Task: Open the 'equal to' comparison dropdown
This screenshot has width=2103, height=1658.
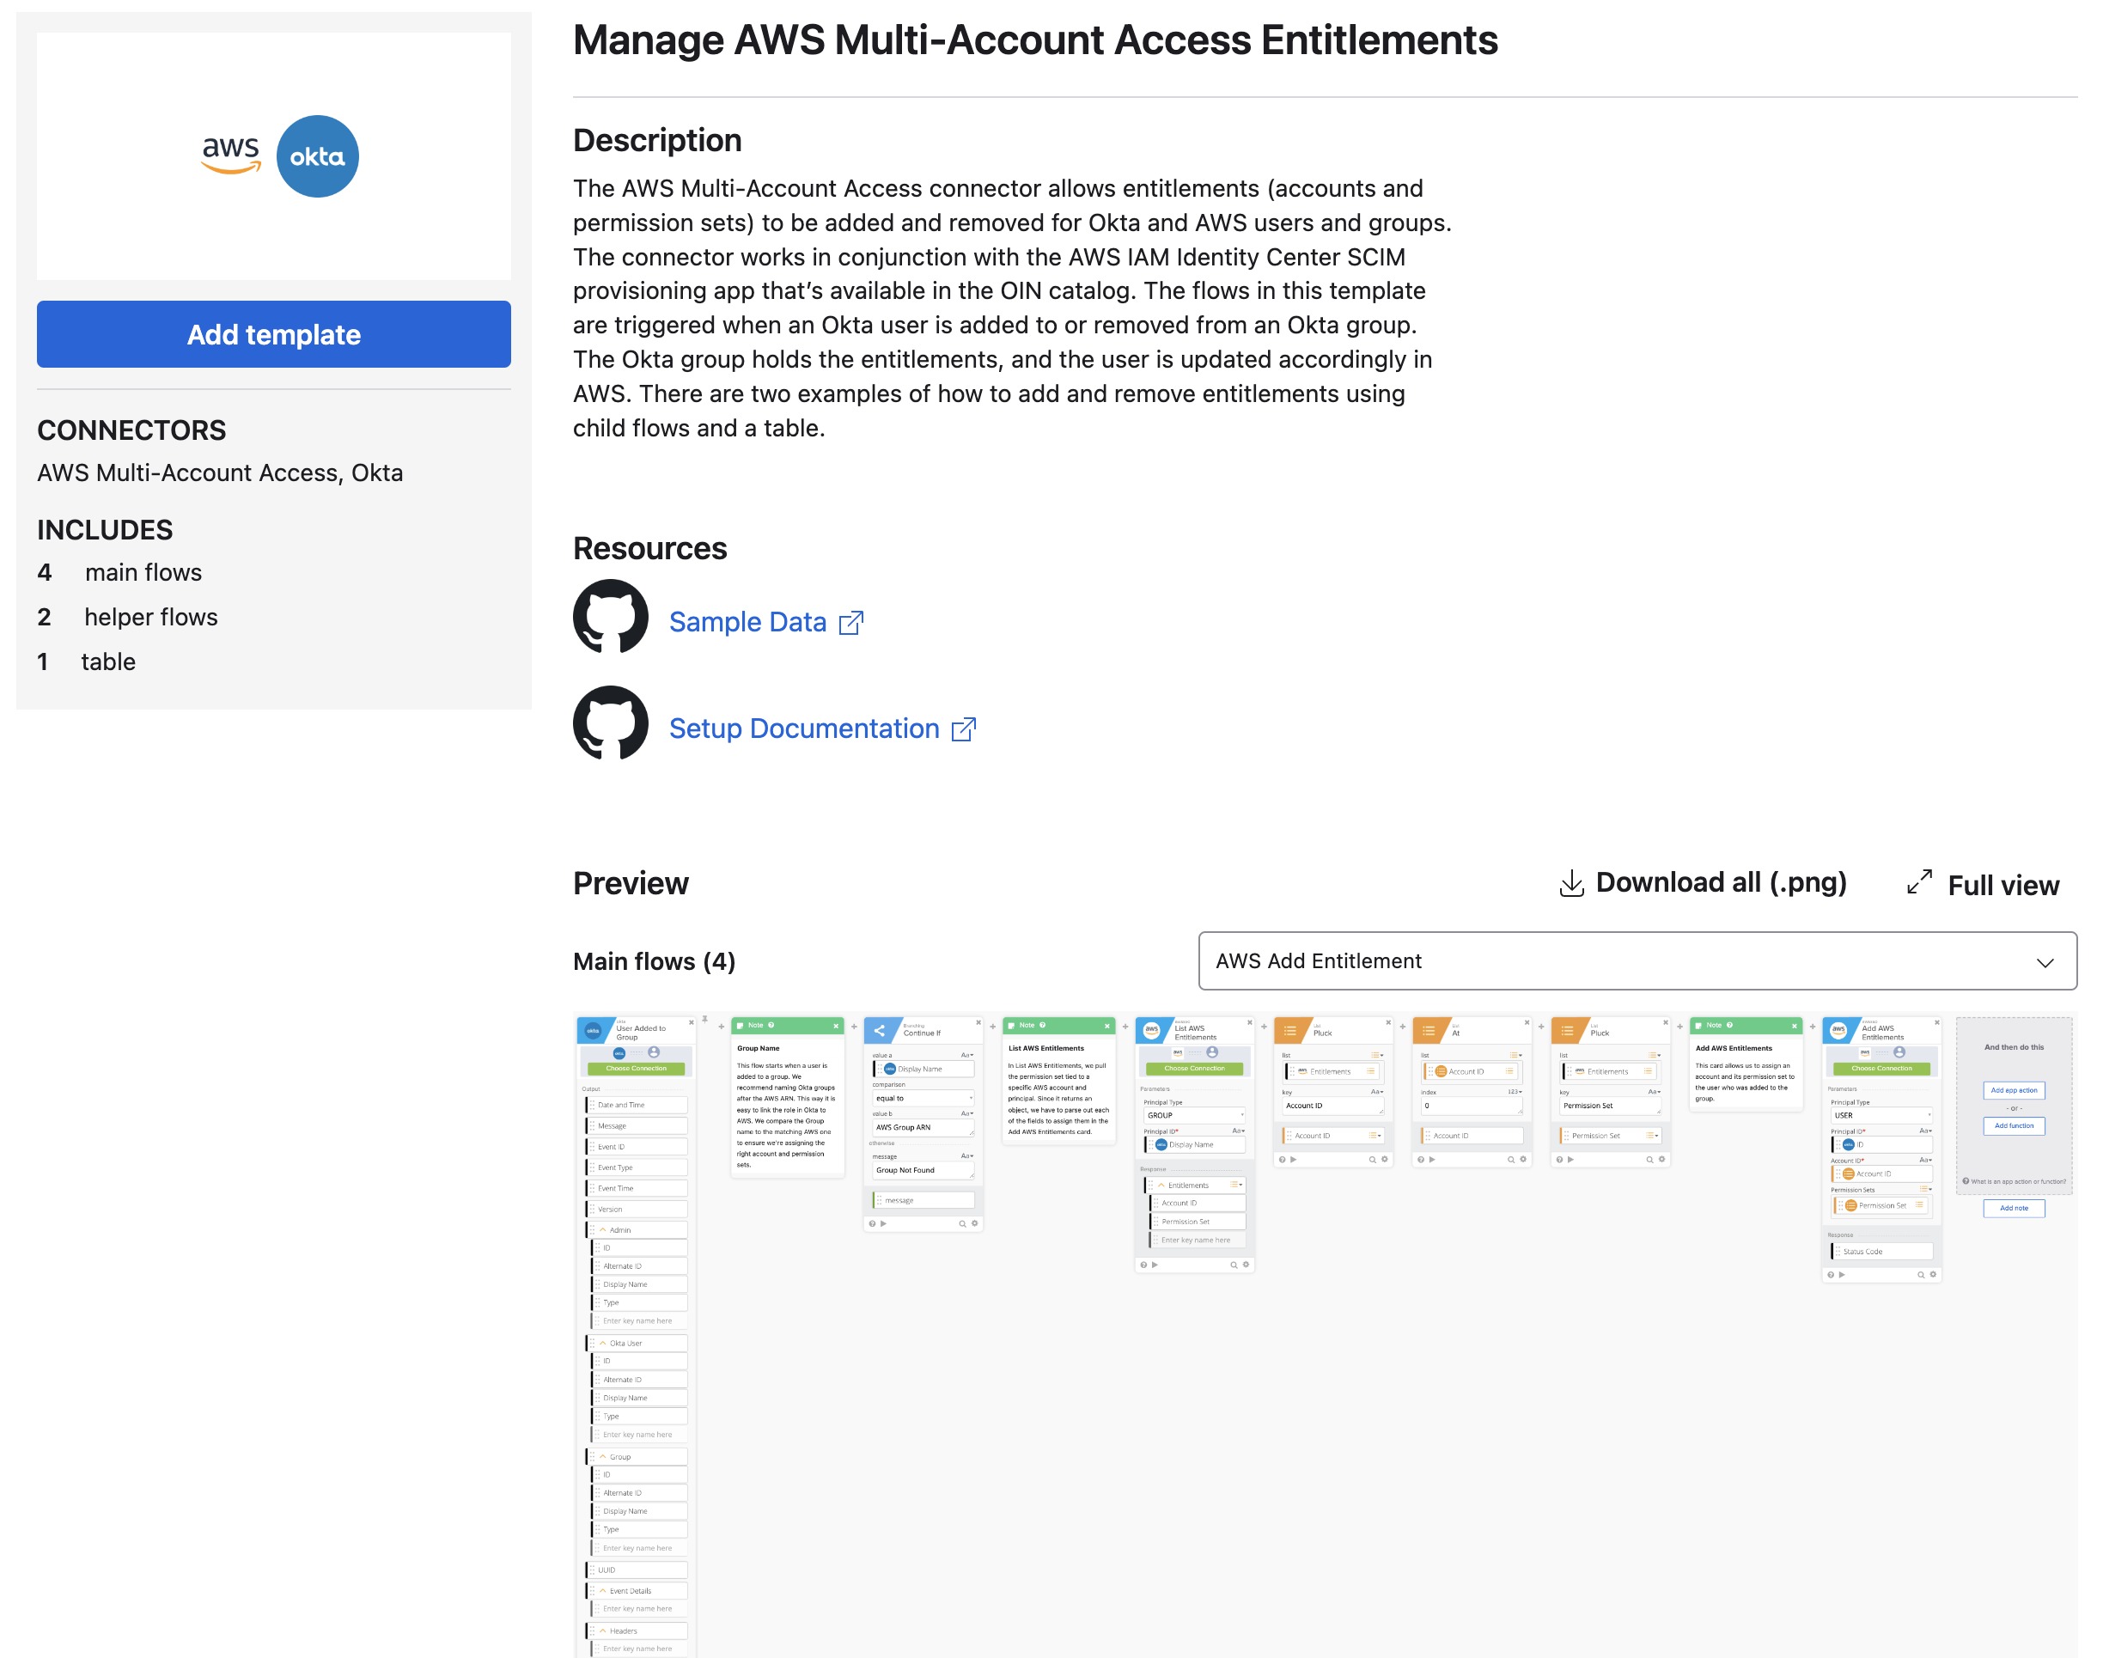Action: click(x=923, y=1098)
